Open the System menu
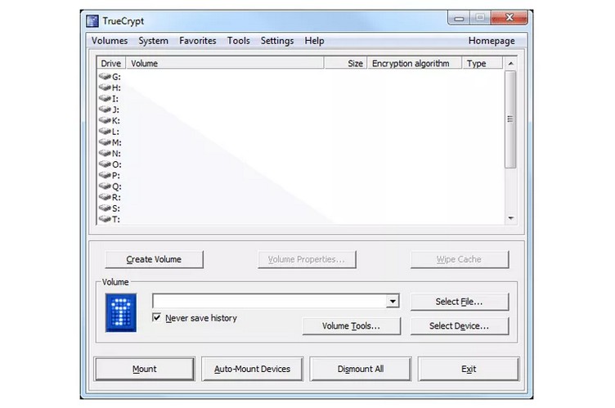The width and height of the screenshot is (615, 408). tap(154, 41)
